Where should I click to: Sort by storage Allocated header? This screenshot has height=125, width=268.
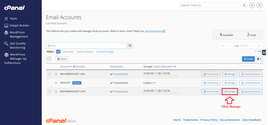coord(166,66)
